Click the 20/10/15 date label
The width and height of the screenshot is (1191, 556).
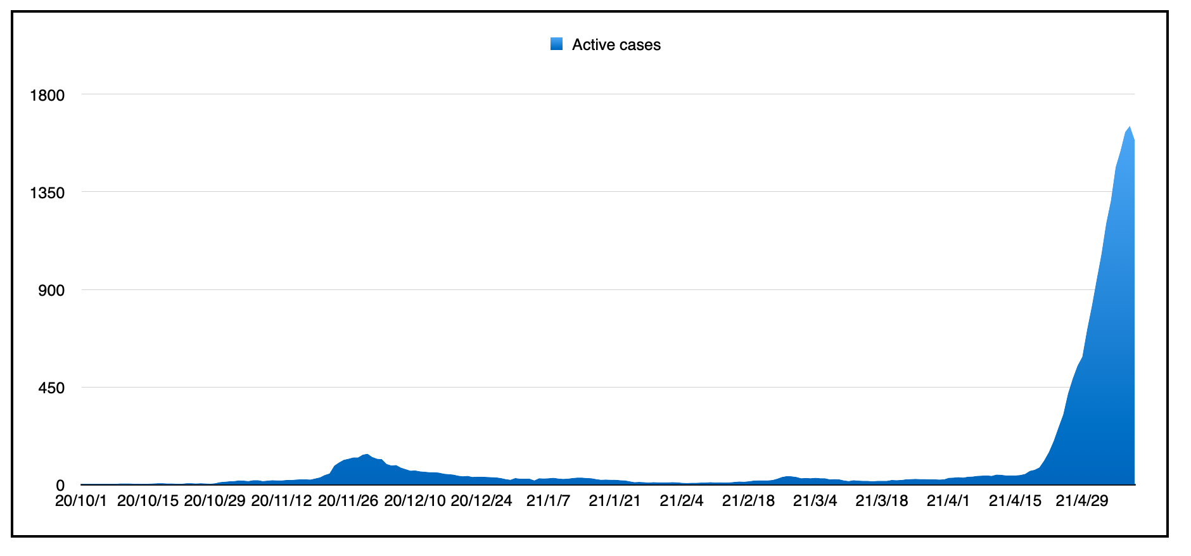click(x=148, y=501)
